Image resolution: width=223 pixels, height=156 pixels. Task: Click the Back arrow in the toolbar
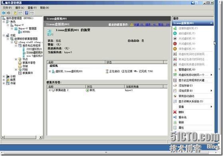tap(4, 13)
